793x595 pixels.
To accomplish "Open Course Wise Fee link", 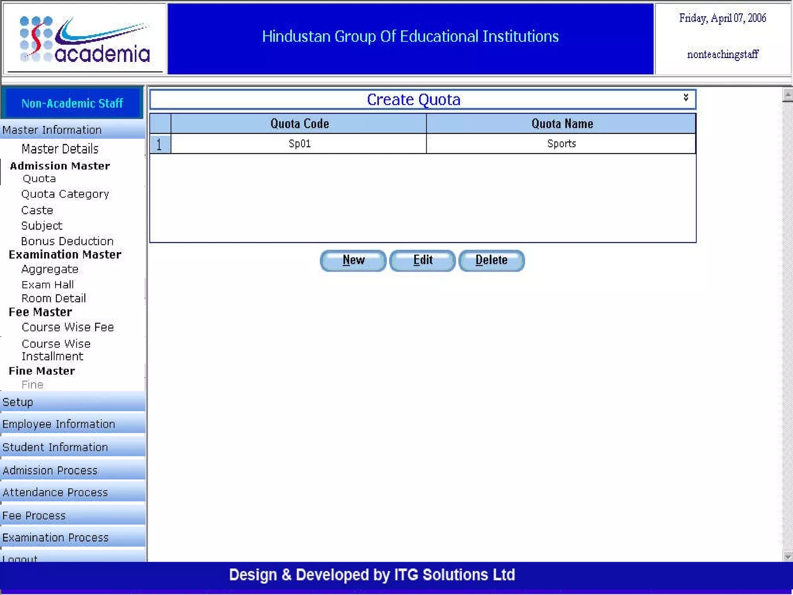I will (x=68, y=327).
